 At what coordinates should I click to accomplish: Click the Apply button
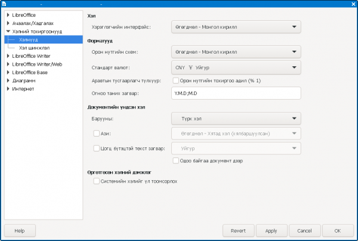click(271, 231)
